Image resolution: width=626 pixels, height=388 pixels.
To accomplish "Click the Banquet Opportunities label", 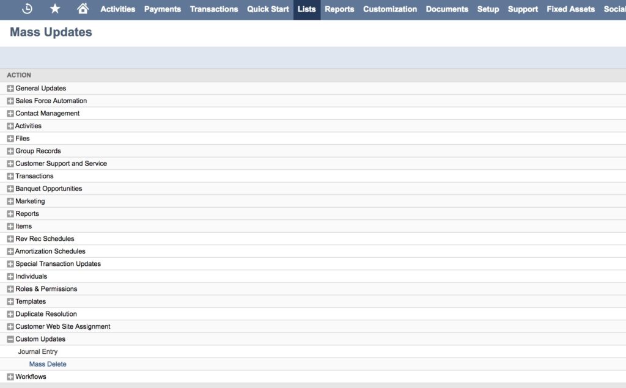I will pyautogui.click(x=49, y=188).
